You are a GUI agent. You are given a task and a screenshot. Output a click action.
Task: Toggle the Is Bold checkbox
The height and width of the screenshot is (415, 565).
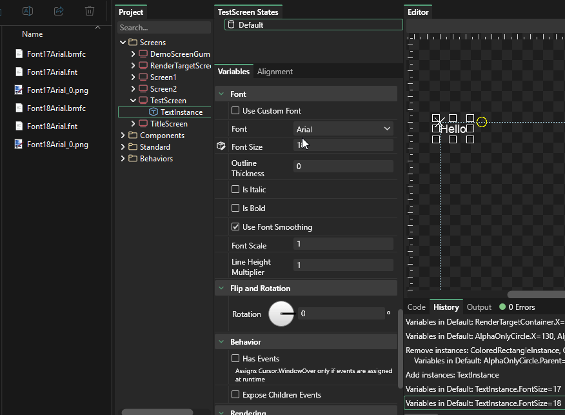tap(235, 208)
